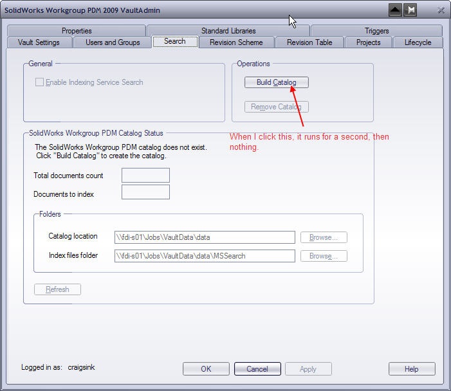The height and width of the screenshot is (391, 451).
Task: Click the Catalog location path field
Action: click(x=205, y=237)
